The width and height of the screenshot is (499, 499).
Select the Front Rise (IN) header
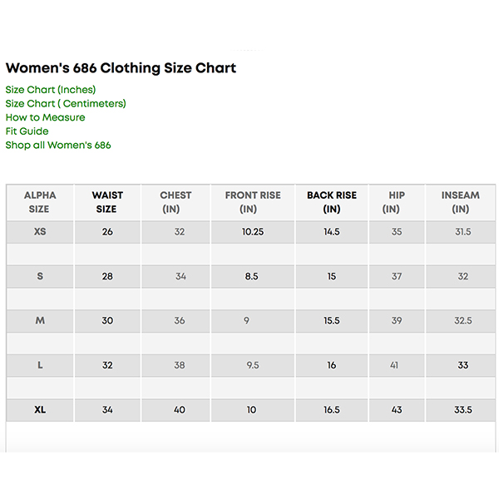(253, 202)
